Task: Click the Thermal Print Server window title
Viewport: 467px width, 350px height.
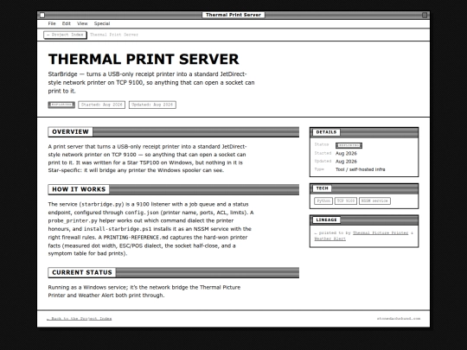Action: point(233,15)
